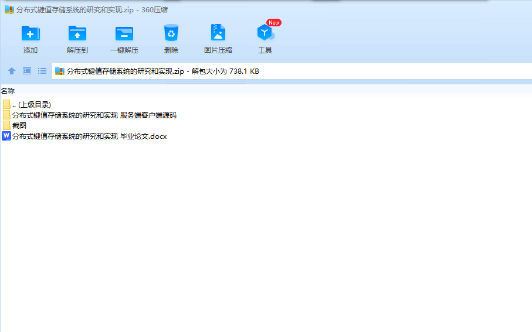Select 一键解压 one-click extract icon

coord(124,33)
